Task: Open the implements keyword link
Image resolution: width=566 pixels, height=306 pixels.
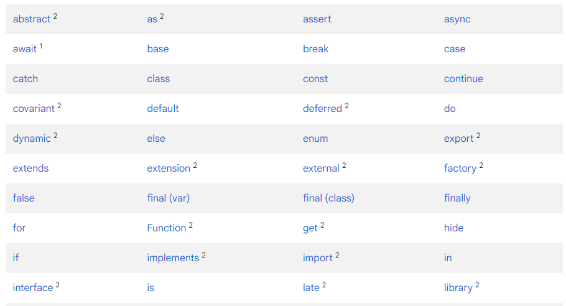Action: click(173, 258)
